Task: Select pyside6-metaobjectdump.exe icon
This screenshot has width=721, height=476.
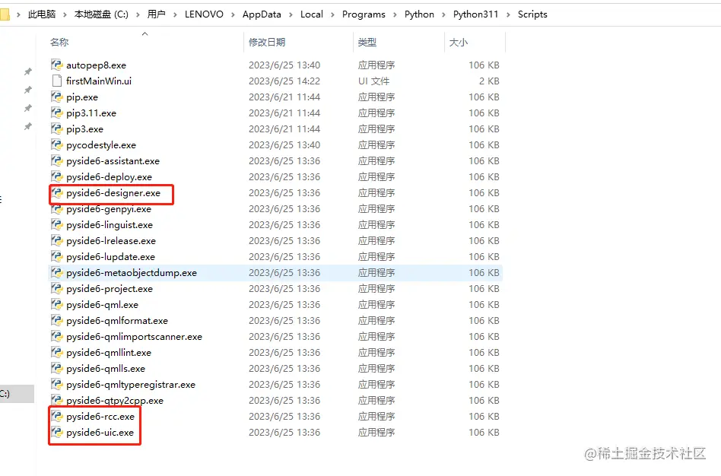Action: pyautogui.click(x=56, y=273)
